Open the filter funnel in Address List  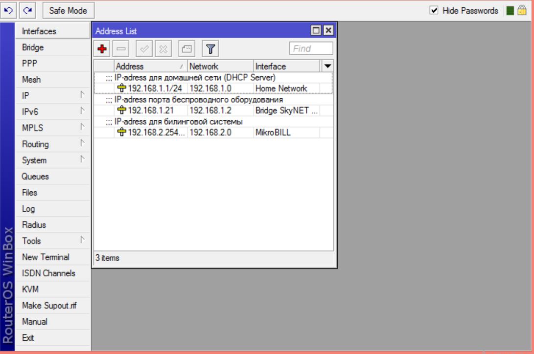(210, 49)
